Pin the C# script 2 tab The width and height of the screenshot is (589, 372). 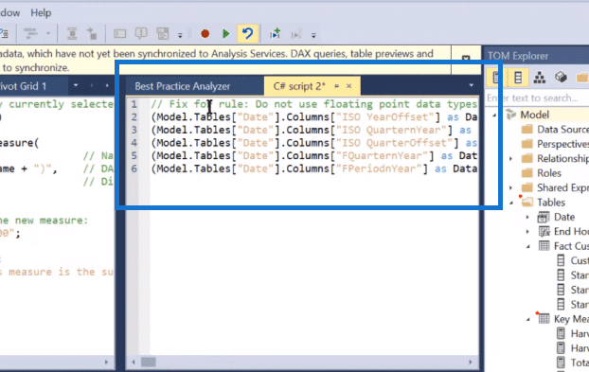click(x=336, y=86)
